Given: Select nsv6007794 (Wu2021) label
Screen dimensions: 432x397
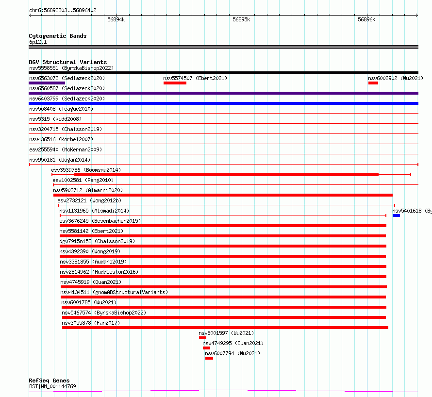Looking at the screenshot, I should (x=233, y=353).
